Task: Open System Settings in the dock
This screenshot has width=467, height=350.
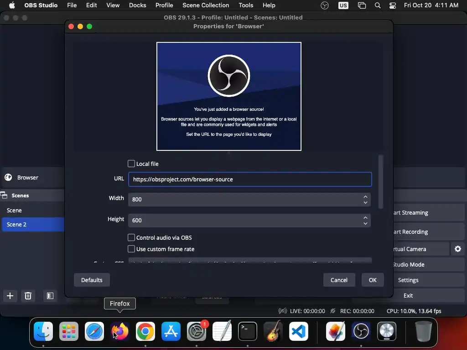Action: [197, 331]
